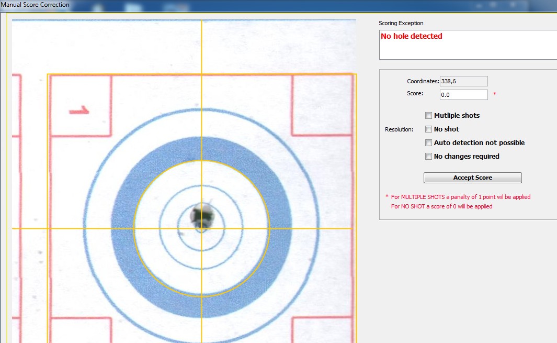The image size is (557, 343).
Task: Click the Manual Score Correction title bar
Action: [x=35, y=5]
